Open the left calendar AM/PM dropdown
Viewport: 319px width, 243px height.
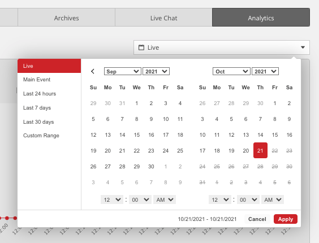[165, 199]
